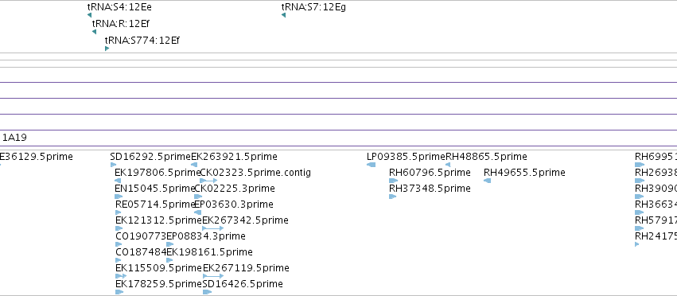This screenshot has width=677, height=296.
Task: Click the tRNA:R:12Ef arrow marker
Action: click(x=94, y=32)
